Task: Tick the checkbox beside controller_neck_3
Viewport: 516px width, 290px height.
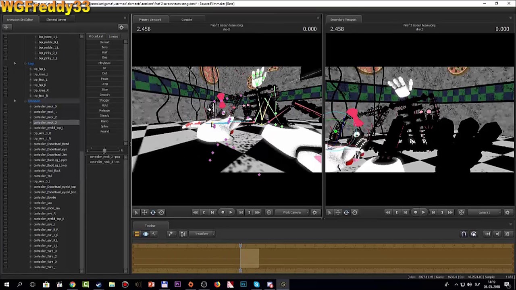Action: click(x=5, y=122)
